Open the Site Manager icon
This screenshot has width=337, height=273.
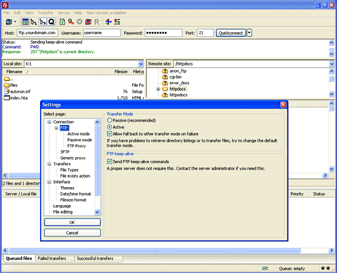coord(9,22)
